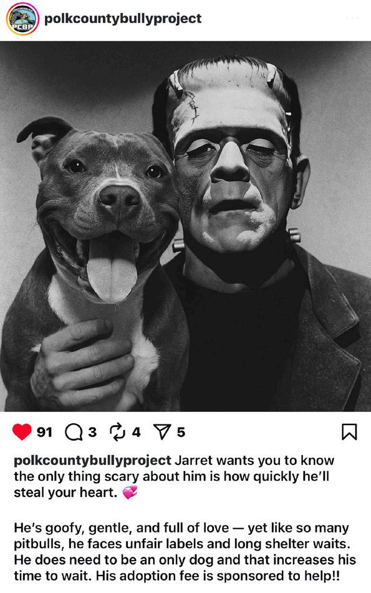Open polkcountybullyproject link in caption
The height and width of the screenshot is (593, 371).
[x=92, y=461]
